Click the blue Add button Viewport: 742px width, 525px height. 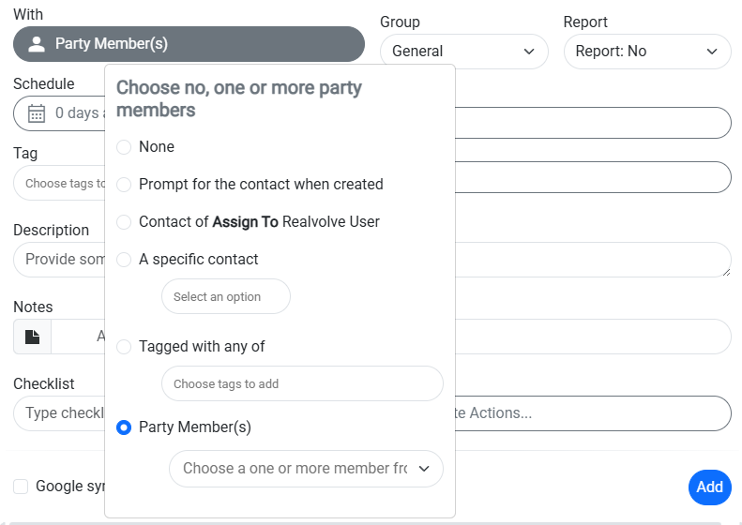click(x=709, y=487)
